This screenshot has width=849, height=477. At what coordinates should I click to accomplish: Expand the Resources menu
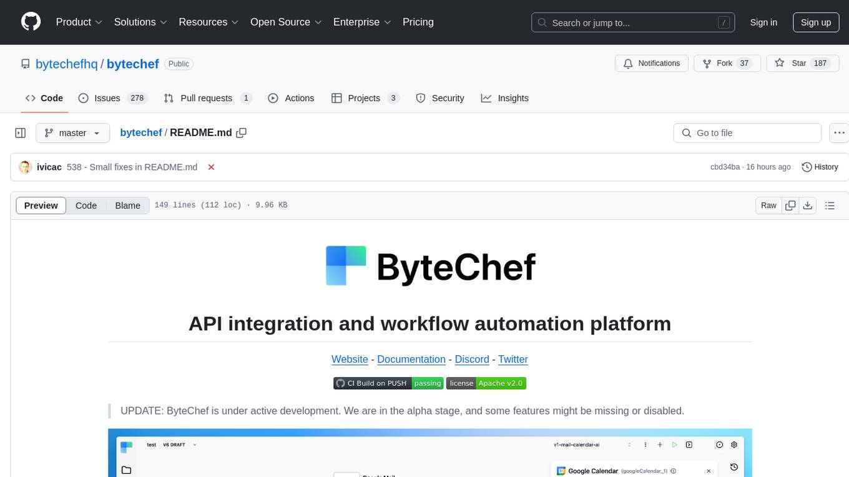tap(209, 22)
